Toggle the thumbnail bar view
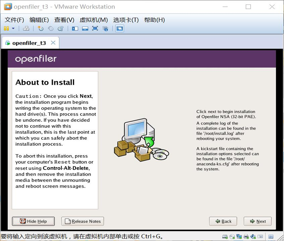Screen dimensions: 284x241 85,28
